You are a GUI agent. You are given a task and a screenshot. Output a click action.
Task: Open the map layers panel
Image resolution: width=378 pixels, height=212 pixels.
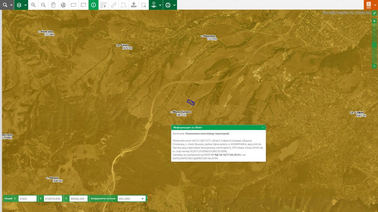[19, 5]
